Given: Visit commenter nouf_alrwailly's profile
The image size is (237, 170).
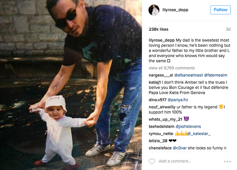Looking at the screenshot, I should [x=162, y=107].
